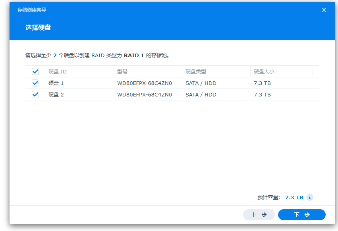The image size is (338, 231).
Task: Uncheck the checkbox for 硬盘 1
Action: (35, 83)
